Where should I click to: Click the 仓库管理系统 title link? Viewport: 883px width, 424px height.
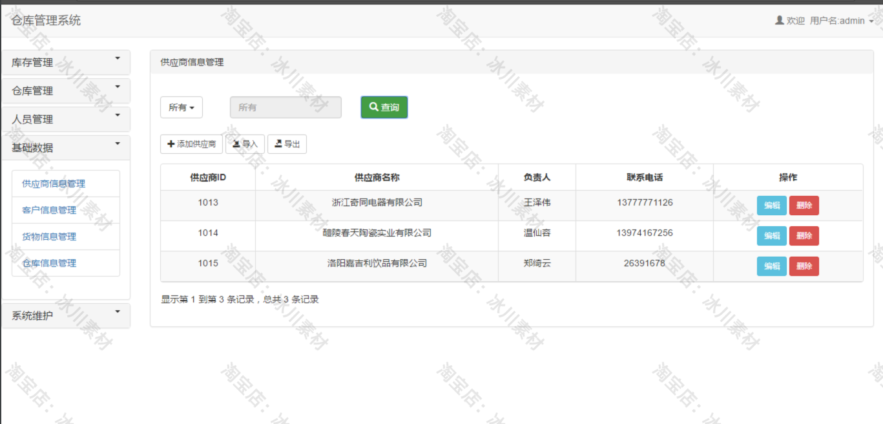point(46,20)
